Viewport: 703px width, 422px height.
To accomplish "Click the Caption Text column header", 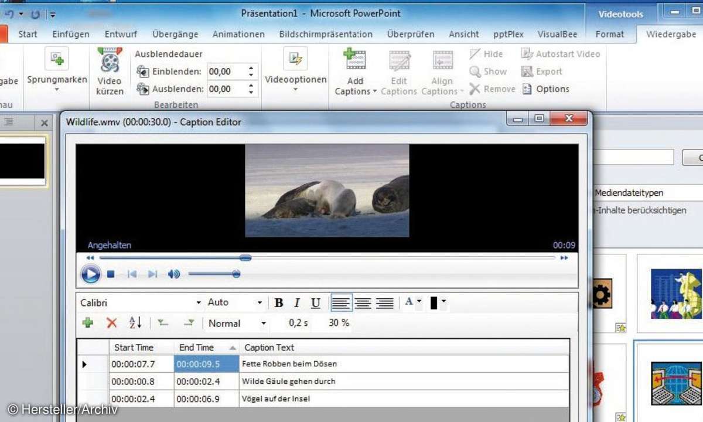I will pyautogui.click(x=404, y=347).
